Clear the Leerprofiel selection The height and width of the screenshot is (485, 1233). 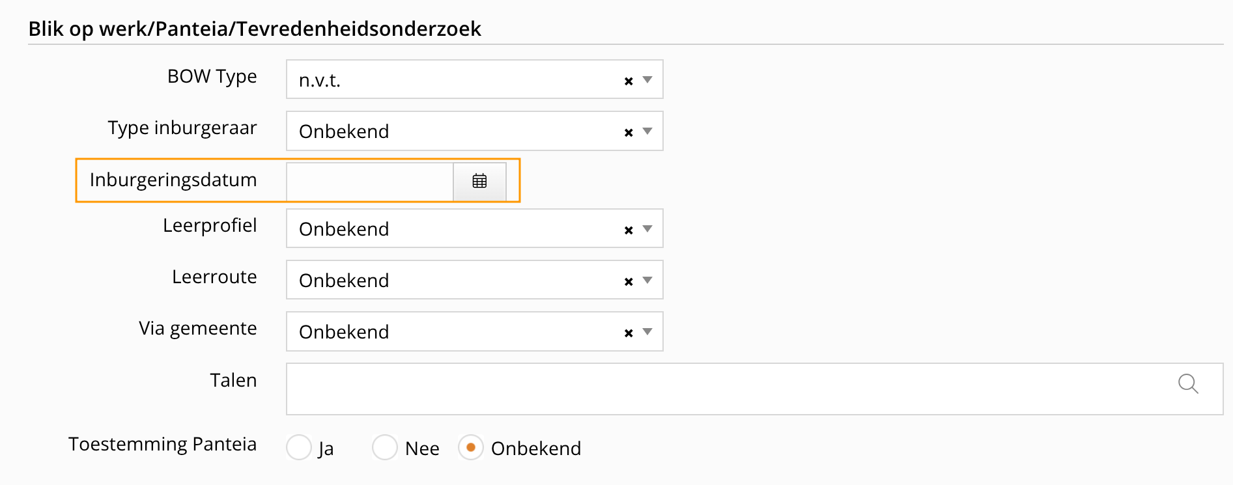pyautogui.click(x=629, y=230)
